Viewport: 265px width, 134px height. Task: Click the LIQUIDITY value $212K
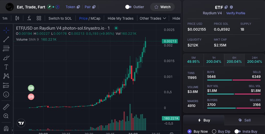pyautogui.click(x=193, y=45)
